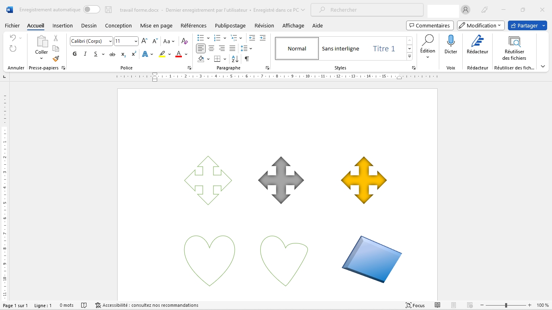Click the zoom slider handle
This screenshot has height=310, width=552.
(506, 306)
